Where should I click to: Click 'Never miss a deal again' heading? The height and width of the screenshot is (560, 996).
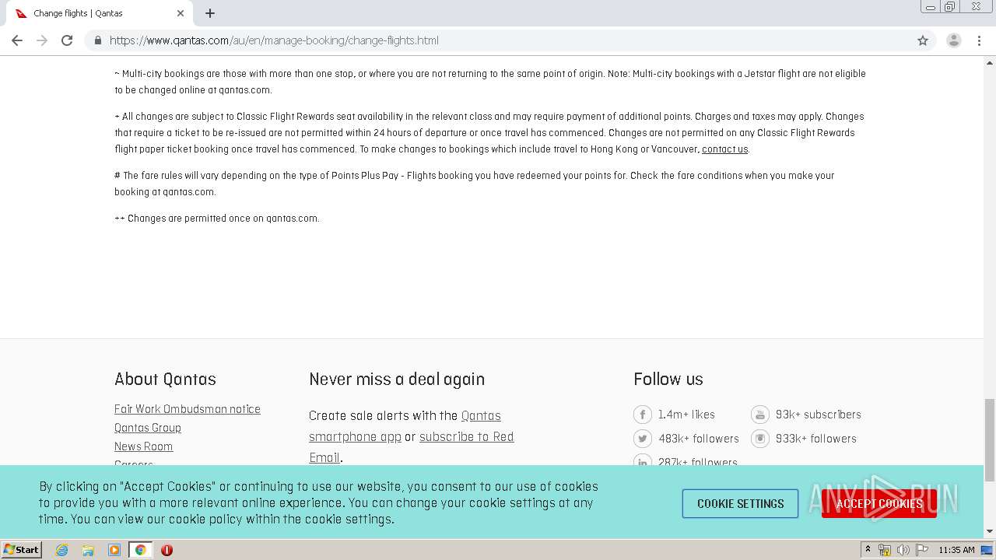click(x=397, y=380)
